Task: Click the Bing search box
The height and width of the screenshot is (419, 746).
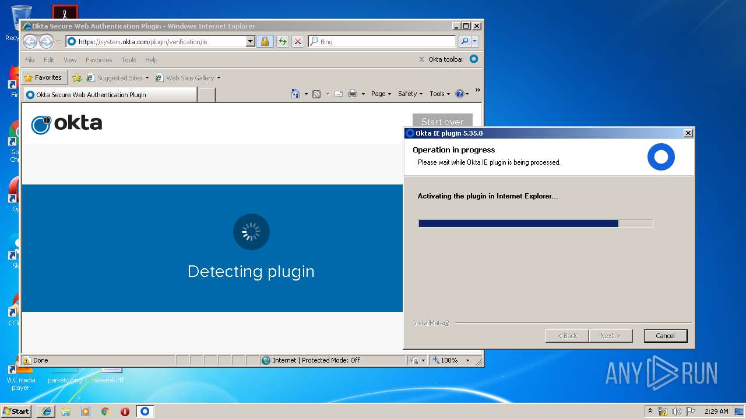Action: point(382,41)
